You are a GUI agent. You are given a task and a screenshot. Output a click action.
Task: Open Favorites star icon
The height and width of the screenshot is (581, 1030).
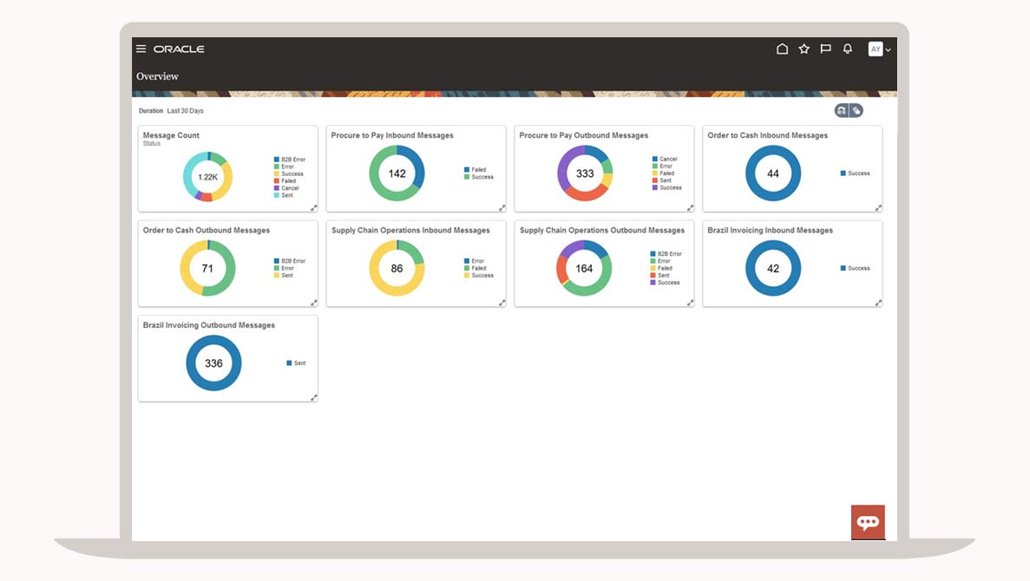pos(804,49)
